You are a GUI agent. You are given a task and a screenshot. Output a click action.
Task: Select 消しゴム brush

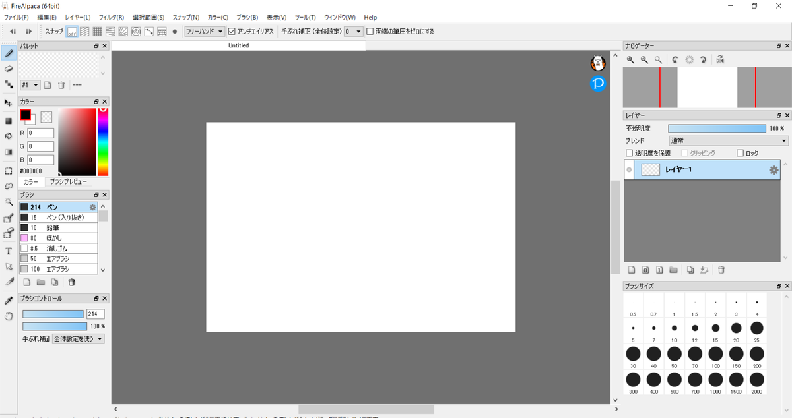[x=58, y=249]
